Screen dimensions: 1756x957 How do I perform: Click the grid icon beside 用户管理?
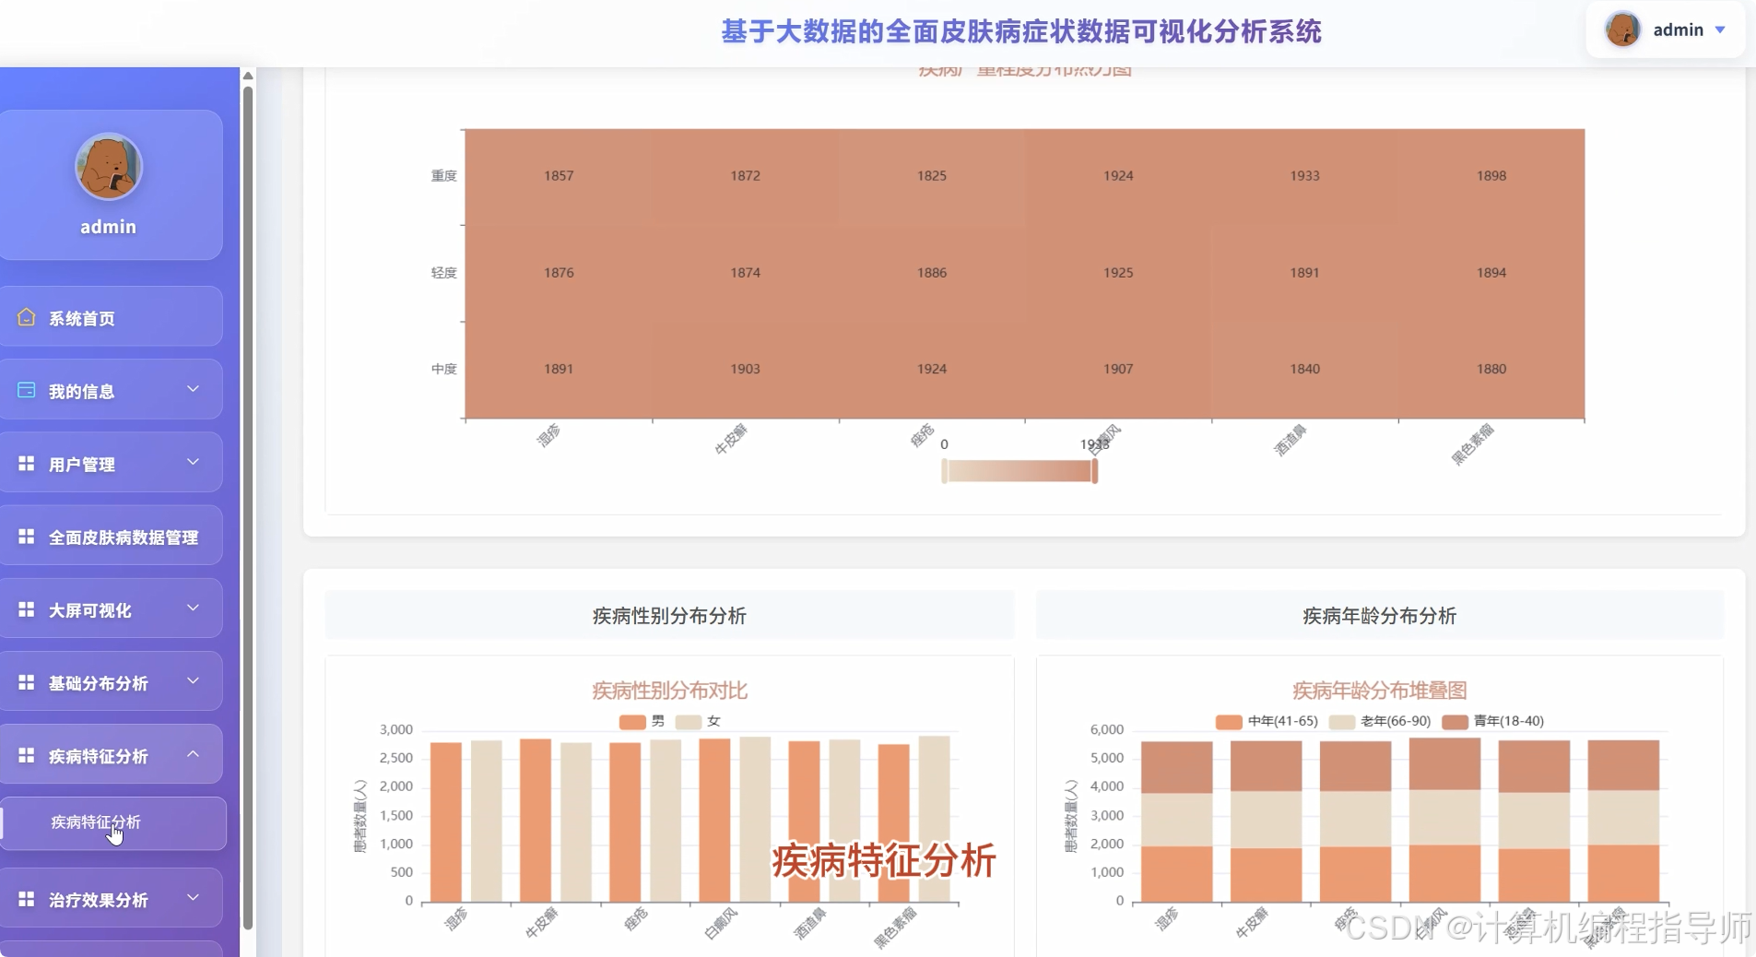[x=25, y=463]
